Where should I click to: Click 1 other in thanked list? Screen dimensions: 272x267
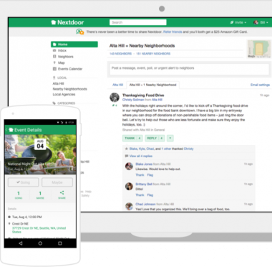tap(166, 149)
